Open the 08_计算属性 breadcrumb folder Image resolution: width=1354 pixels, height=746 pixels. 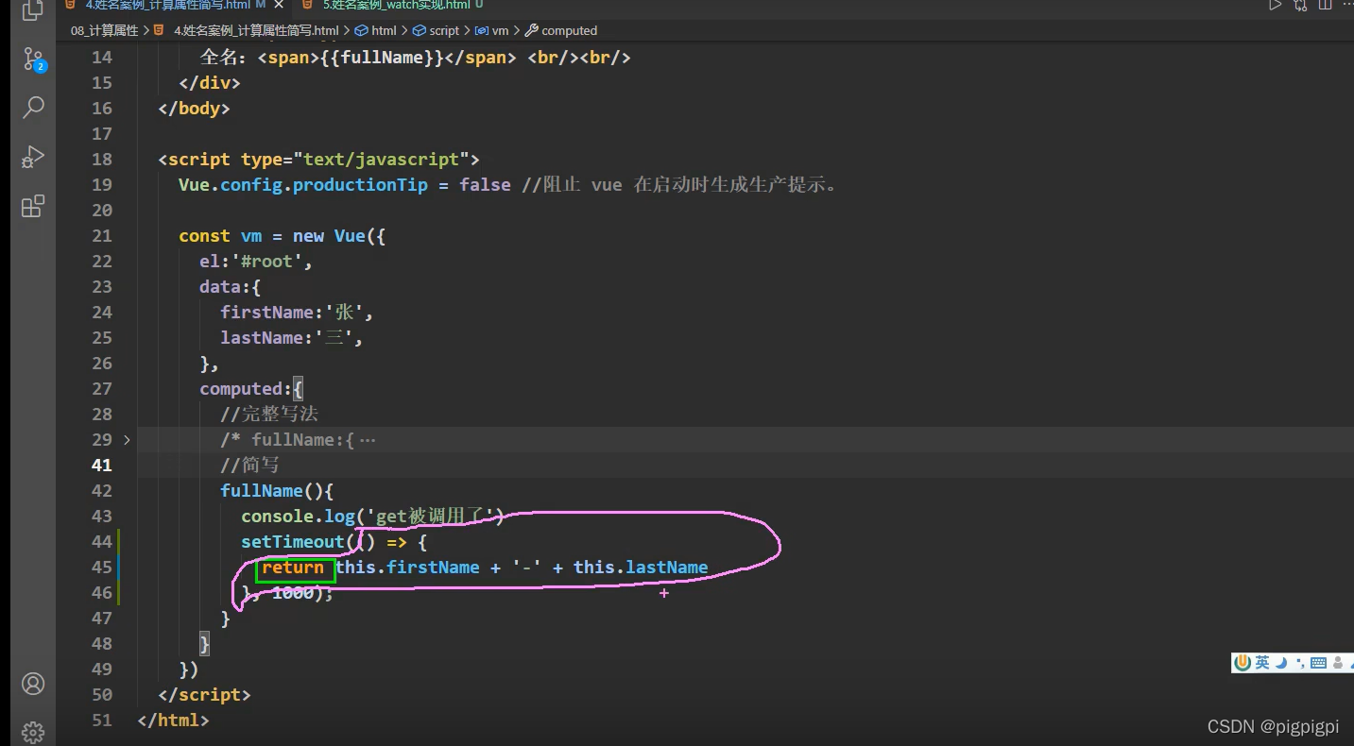pos(104,30)
